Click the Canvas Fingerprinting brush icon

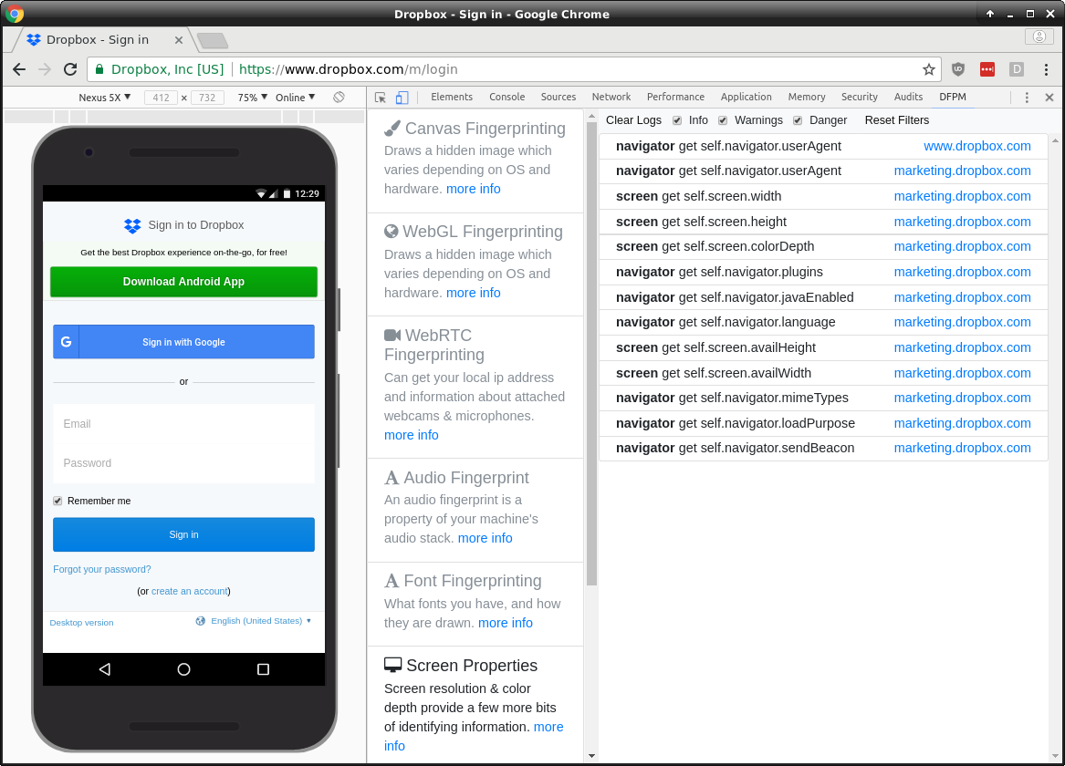pos(392,129)
